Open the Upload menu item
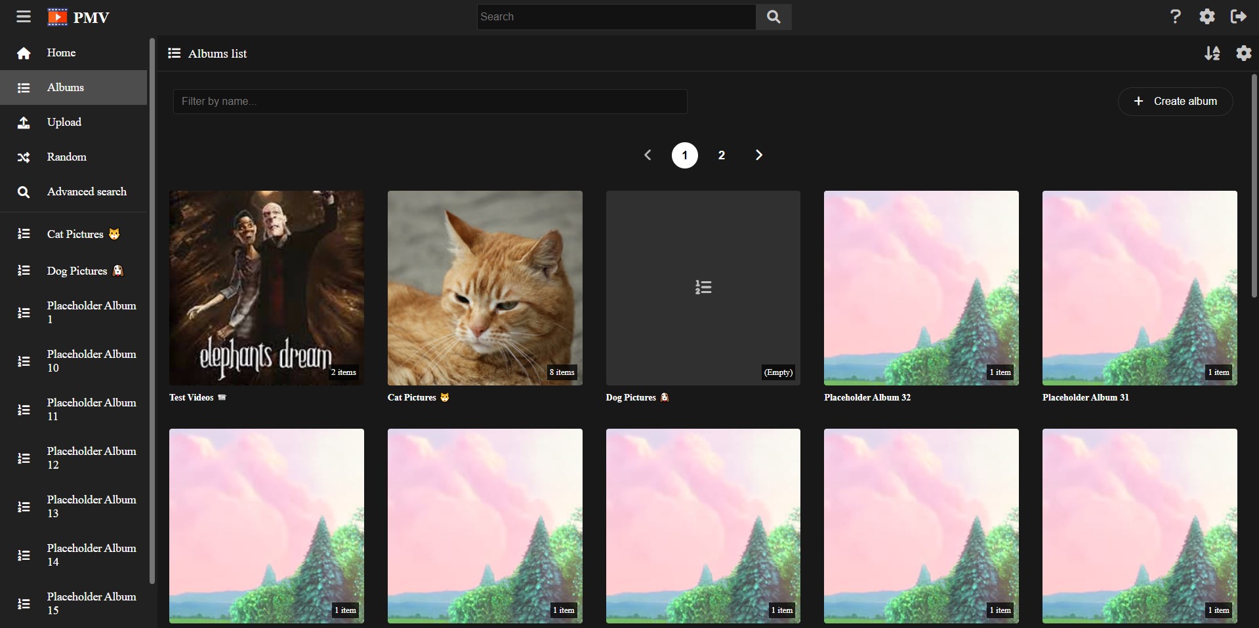The height and width of the screenshot is (628, 1259). pyautogui.click(x=73, y=123)
